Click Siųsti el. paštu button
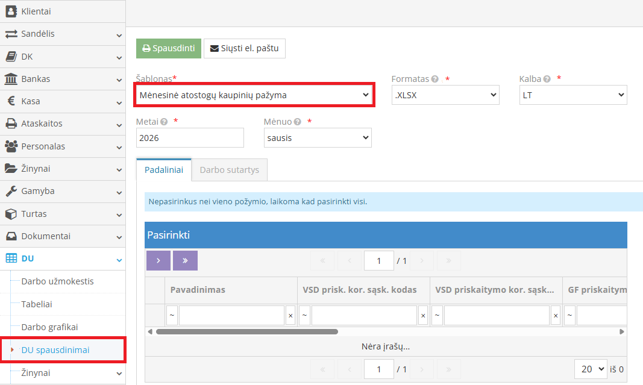 tap(244, 48)
